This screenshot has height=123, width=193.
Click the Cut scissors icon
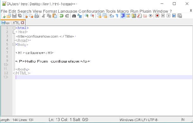(x=43, y=16)
